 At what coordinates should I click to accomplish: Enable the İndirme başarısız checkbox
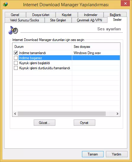(x=16, y=58)
